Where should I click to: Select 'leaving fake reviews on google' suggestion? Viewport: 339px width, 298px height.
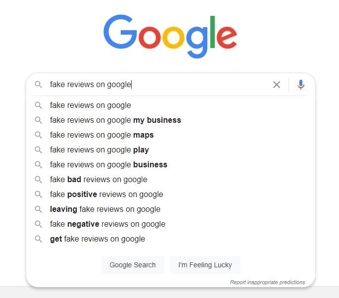pyautogui.click(x=105, y=209)
